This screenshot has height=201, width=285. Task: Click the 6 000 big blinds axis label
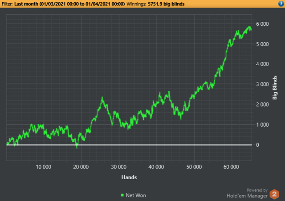point(262,24)
